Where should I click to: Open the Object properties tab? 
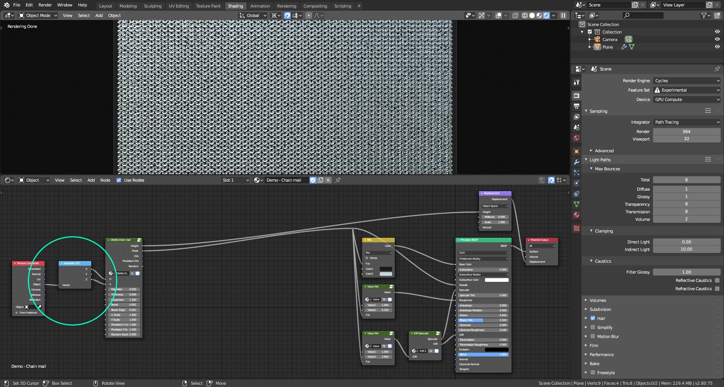tap(577, 151)
